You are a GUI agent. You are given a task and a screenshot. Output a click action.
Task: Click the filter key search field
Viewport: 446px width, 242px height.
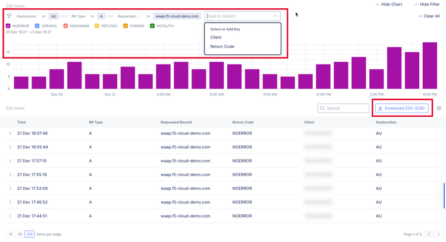click(x=238, y=17)
